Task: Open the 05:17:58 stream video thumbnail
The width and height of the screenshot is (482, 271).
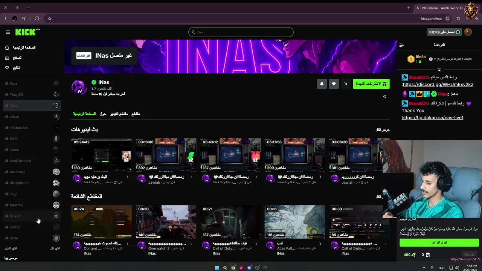Action: point(295,155)
